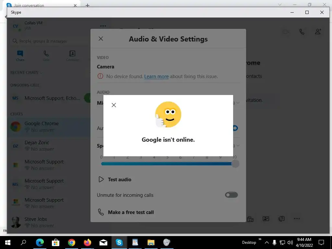This screenshot has width=332, height=249.
Task: Select the Join conversation browser tab
Action: 41,5
